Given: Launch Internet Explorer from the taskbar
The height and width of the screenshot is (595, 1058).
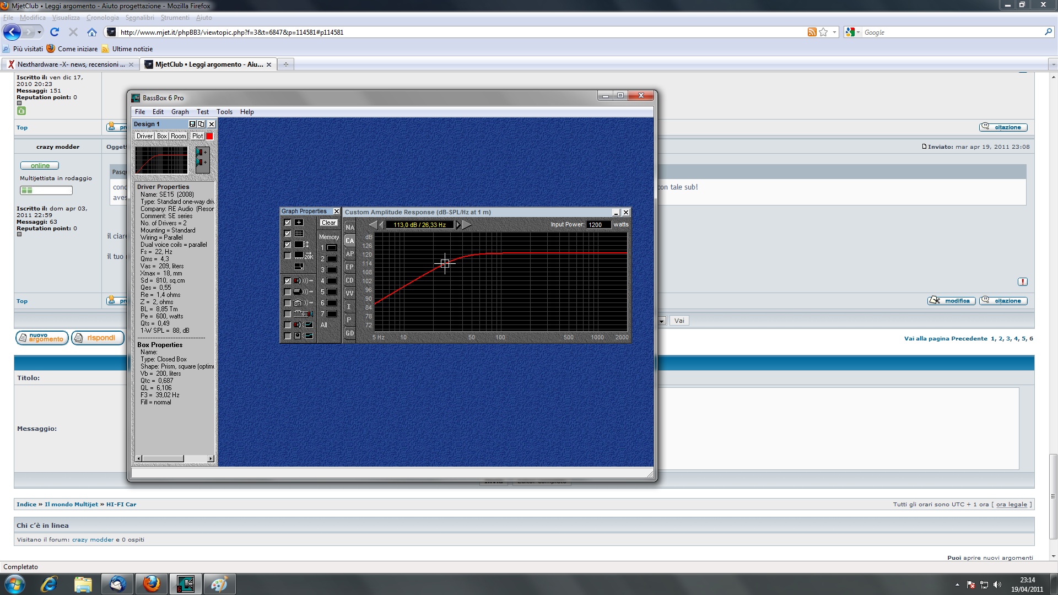Looking at the screenshot, I should [x=49, y=584].
